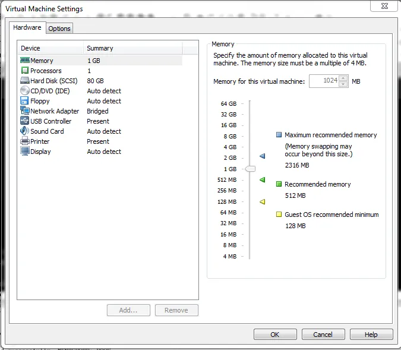Select the Network Adapter row label
Image resolution: width=401 pixels, height=350 pixels.
pyautogui.click(x=55, y=111)
